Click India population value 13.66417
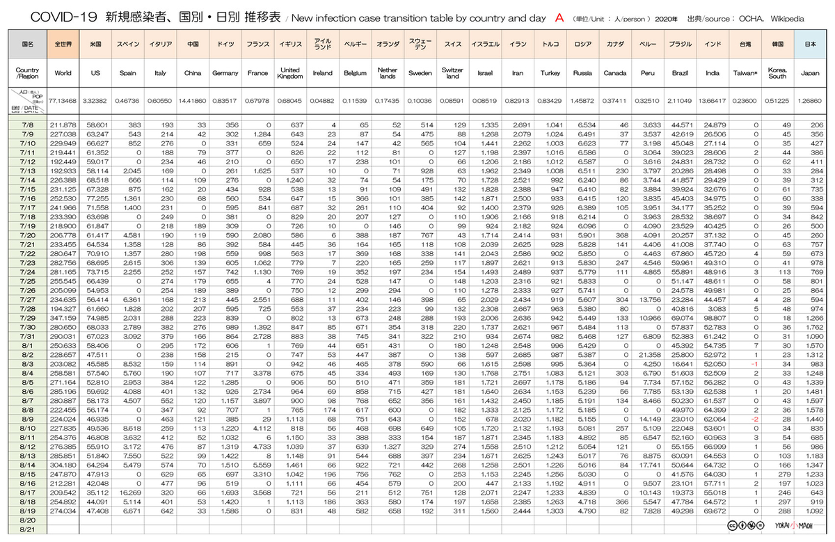The height and width of the screenshot is (542, 835). (713, 102)
